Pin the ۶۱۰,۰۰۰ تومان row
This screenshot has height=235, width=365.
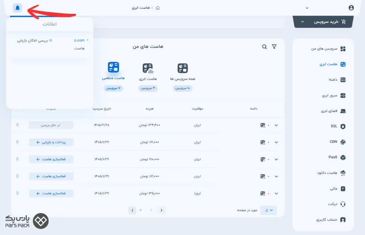tap(18, 159)
